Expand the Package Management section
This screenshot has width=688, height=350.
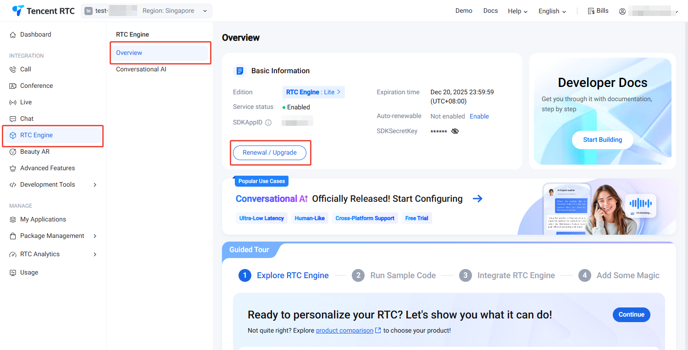click(x=95, y=236)
